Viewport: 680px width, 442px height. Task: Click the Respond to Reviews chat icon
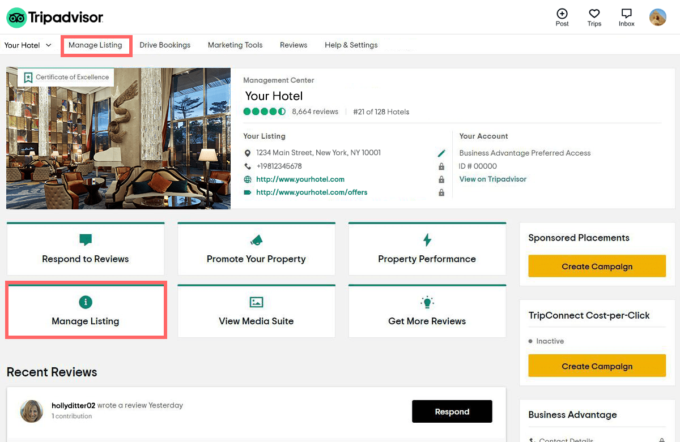(x=86, y=240)
